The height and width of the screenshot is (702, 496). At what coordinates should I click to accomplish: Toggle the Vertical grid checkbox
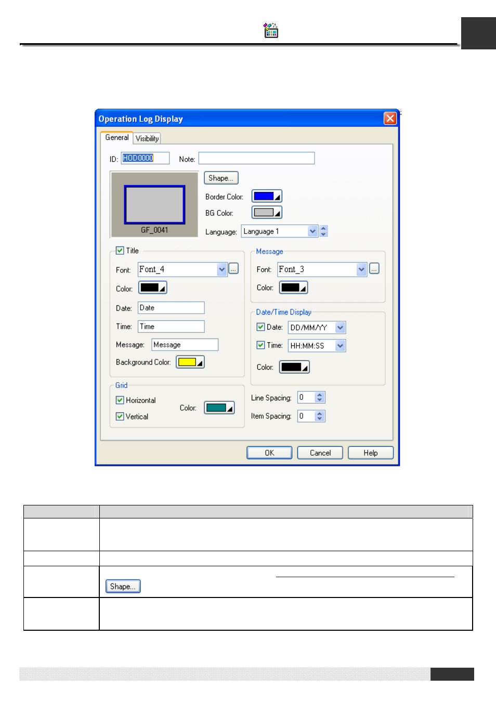click(x=120, y=417)
